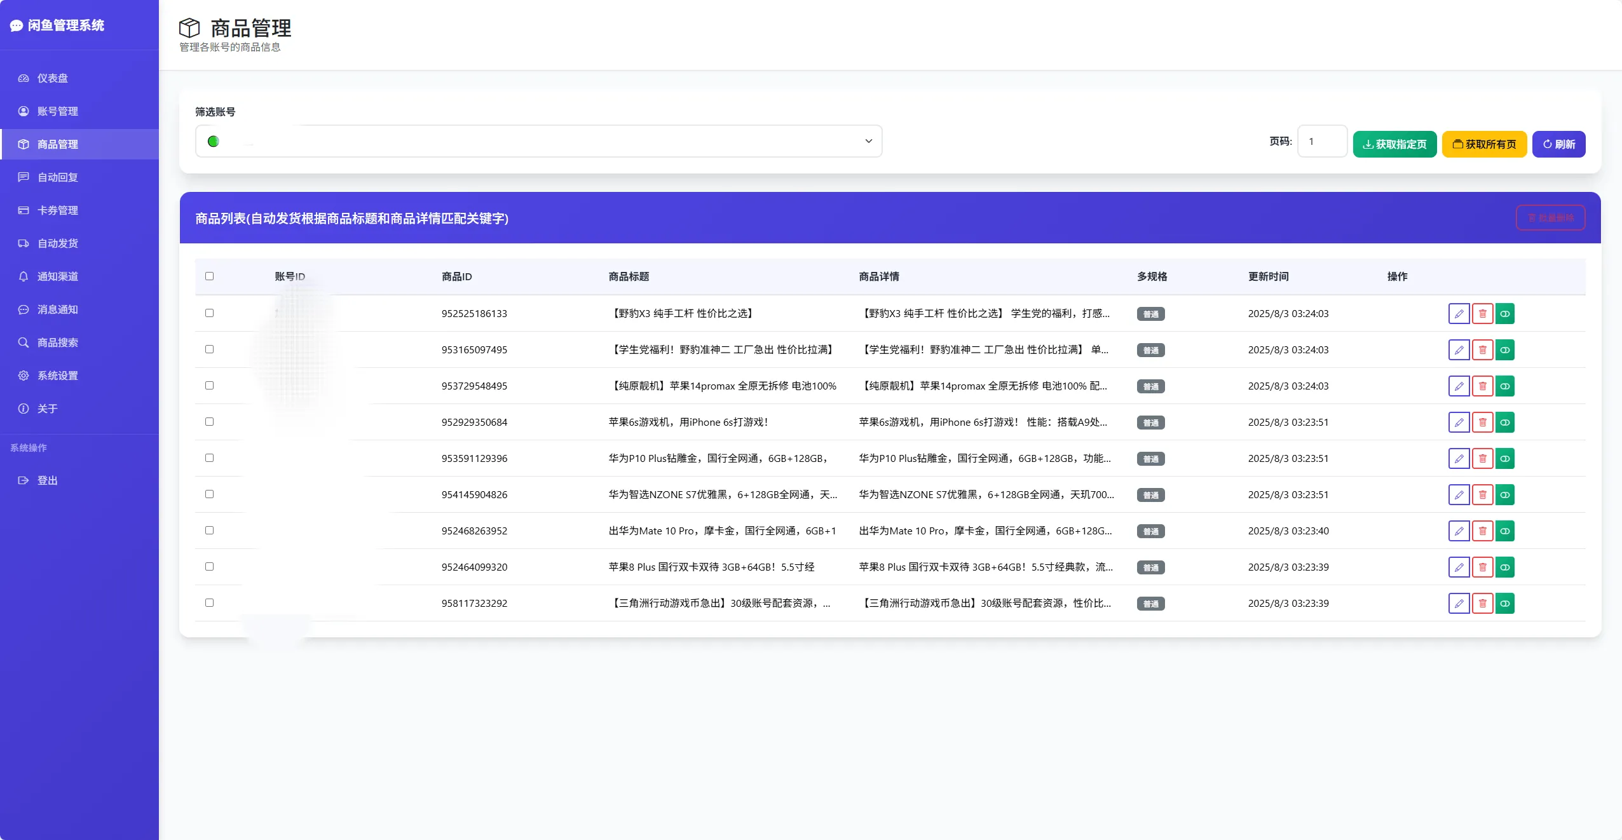Image resolution: width=1622 pixels, height=840 pixels.
Task: Click the gear icon for 系统设置
Action: [24, 376]
